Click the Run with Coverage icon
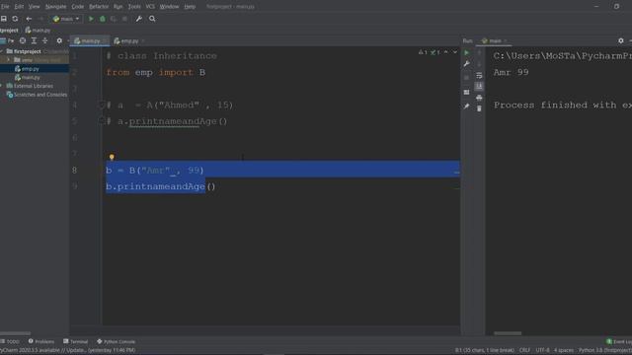The height and width of the screenshot is (355, 632). (x=114, y=19)
